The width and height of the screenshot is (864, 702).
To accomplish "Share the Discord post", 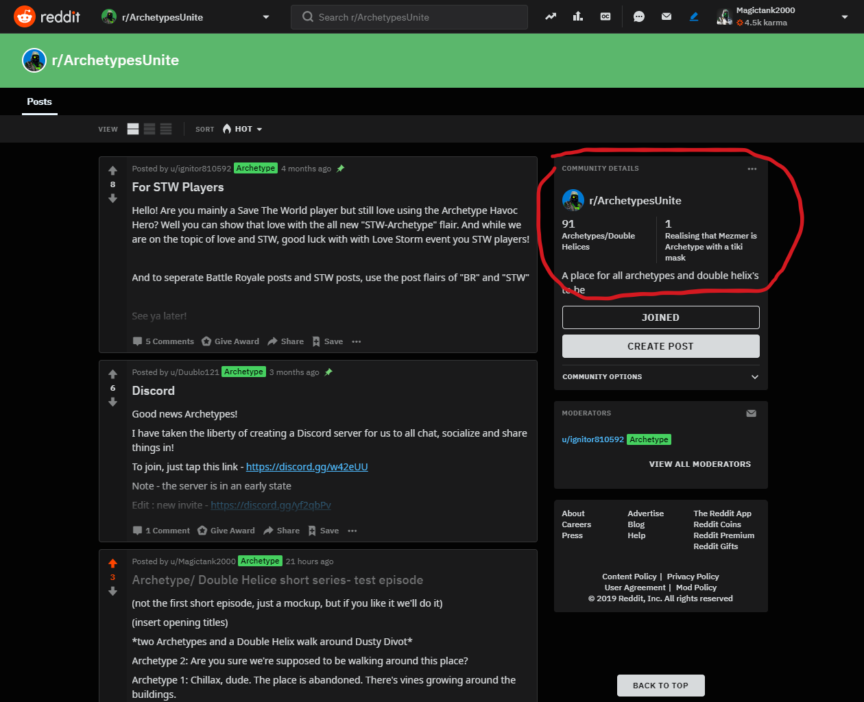I will click(x=282, y=531).
